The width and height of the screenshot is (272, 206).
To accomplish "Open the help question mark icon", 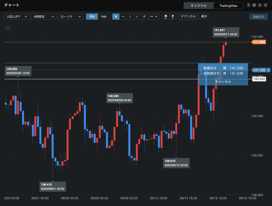I will click(x=248, y=5).
